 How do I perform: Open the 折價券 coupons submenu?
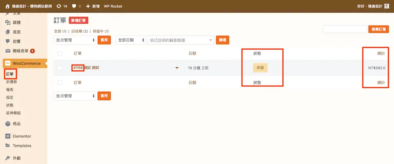point(11,82)
